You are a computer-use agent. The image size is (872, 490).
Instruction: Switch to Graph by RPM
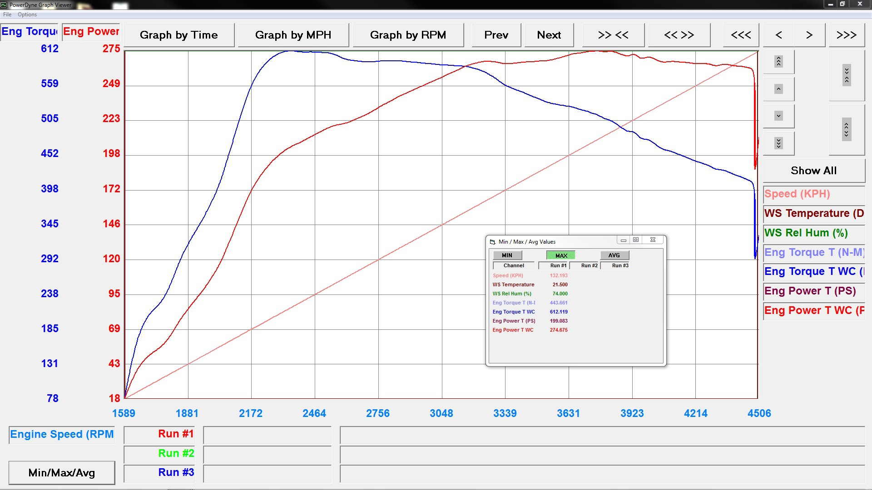[408, 35]
